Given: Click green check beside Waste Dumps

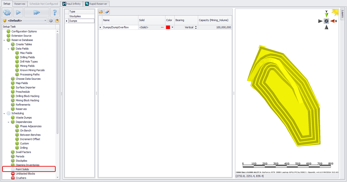Looking at the screenshot, I should tap(13, 118).
